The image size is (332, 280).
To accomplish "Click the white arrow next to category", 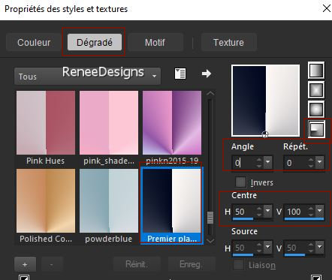I will [207, 74].
